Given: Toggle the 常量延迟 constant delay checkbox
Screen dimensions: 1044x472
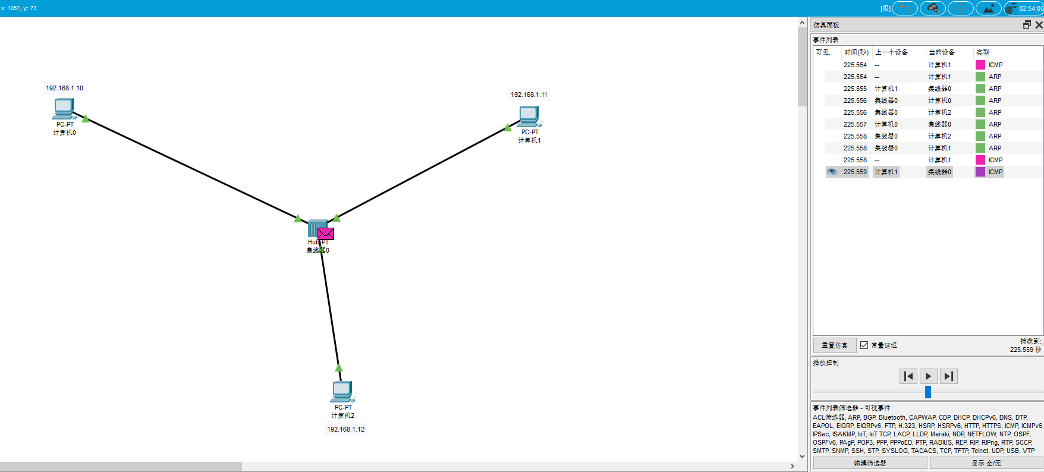Looking at the screenshot, I should point(864,345).
